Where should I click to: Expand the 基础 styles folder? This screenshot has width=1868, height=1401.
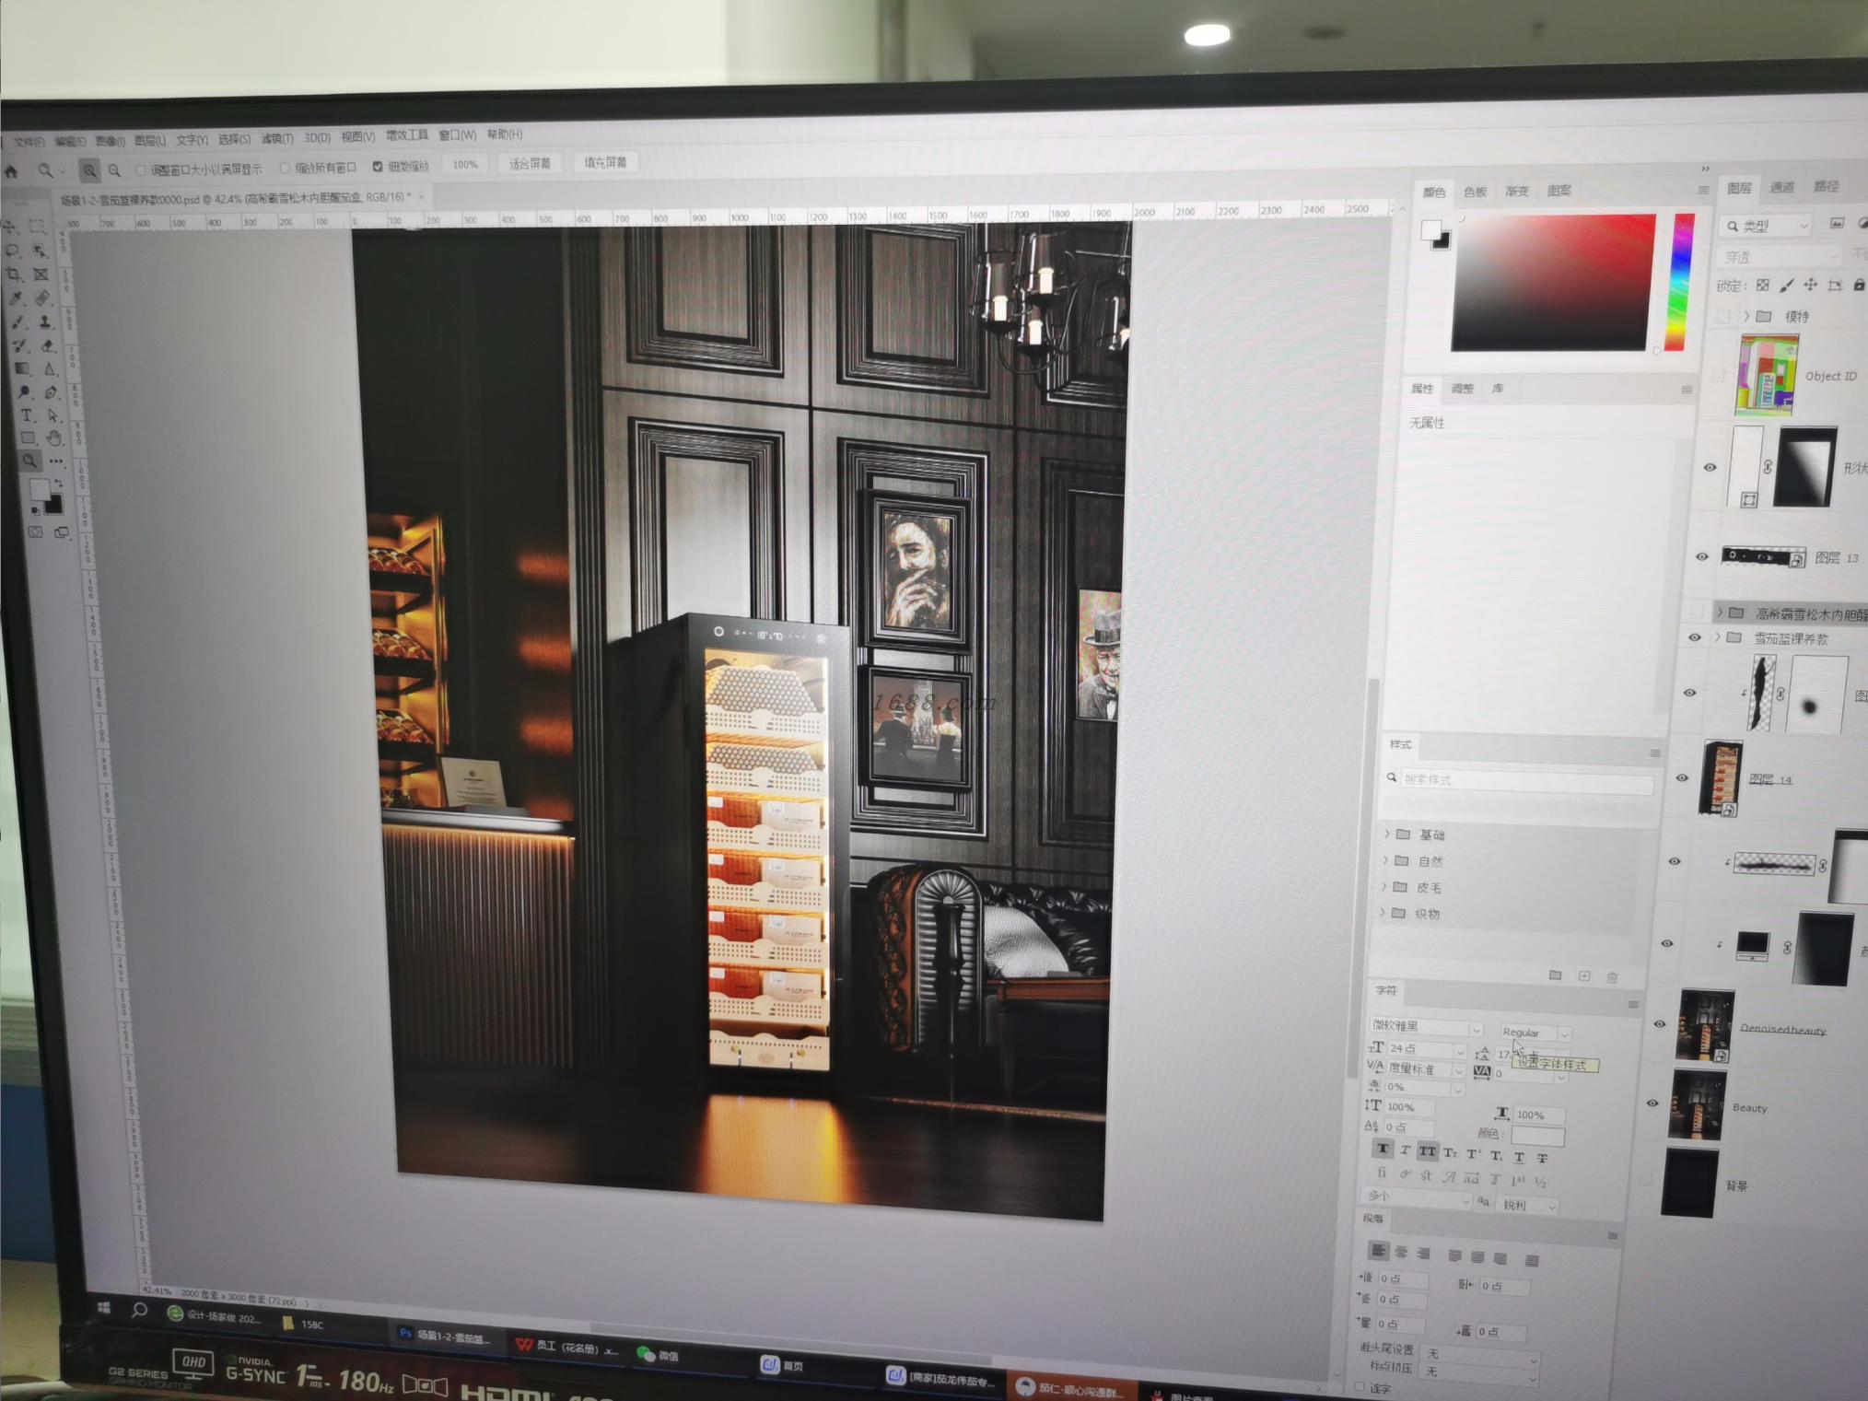point(1387,834)
